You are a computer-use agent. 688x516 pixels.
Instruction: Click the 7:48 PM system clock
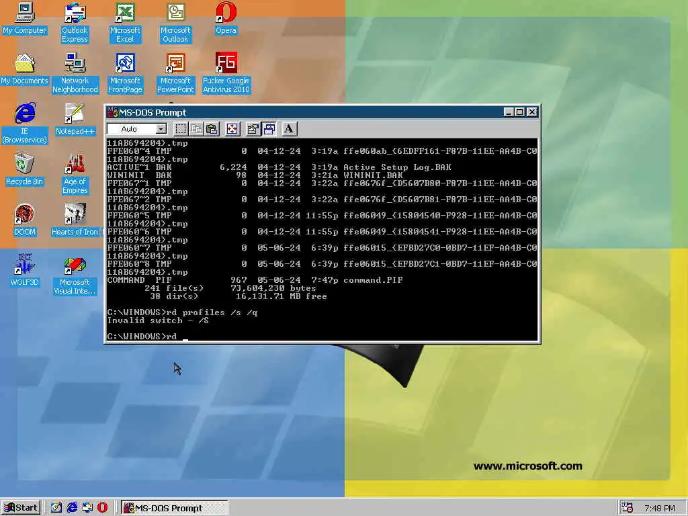click(x=660, y=508)
